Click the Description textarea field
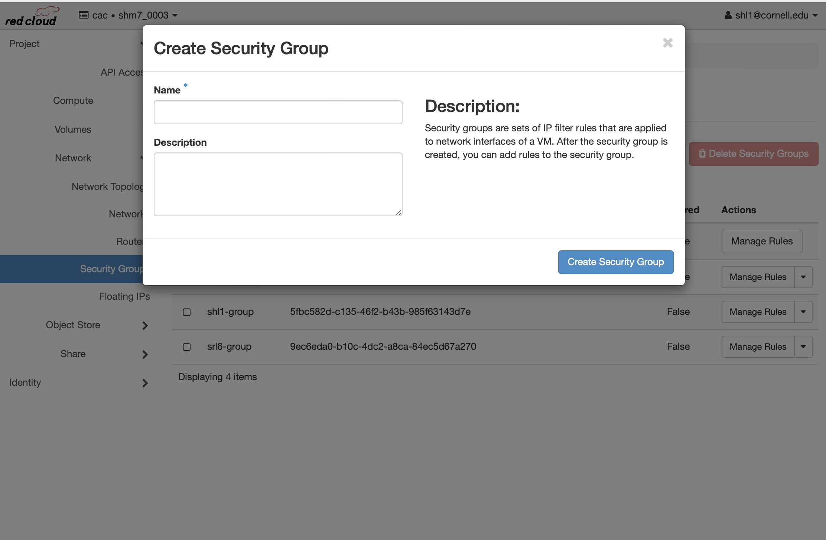The width and height of the screenshot is (826, 540). click(x=278, y=184)
